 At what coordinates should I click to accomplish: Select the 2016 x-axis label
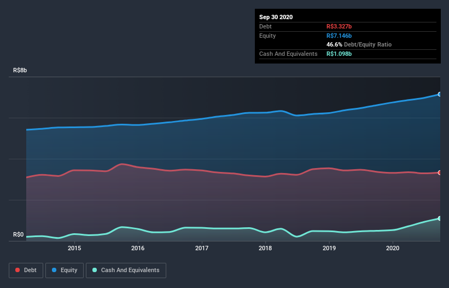pos(138,248)
